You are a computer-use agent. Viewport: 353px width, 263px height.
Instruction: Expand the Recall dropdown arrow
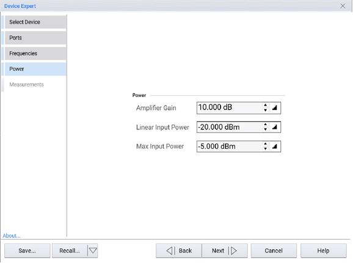coord(93,251)
